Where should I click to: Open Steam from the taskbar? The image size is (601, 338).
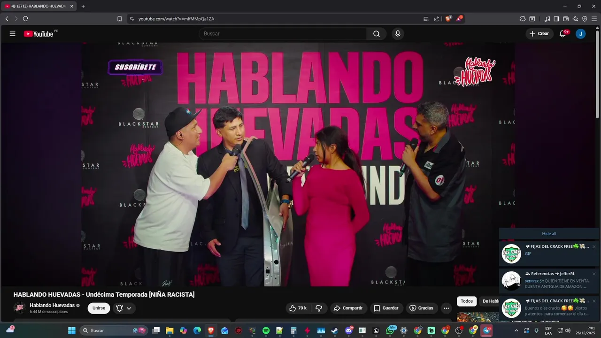pyautogui.click(x=334, y=330)
